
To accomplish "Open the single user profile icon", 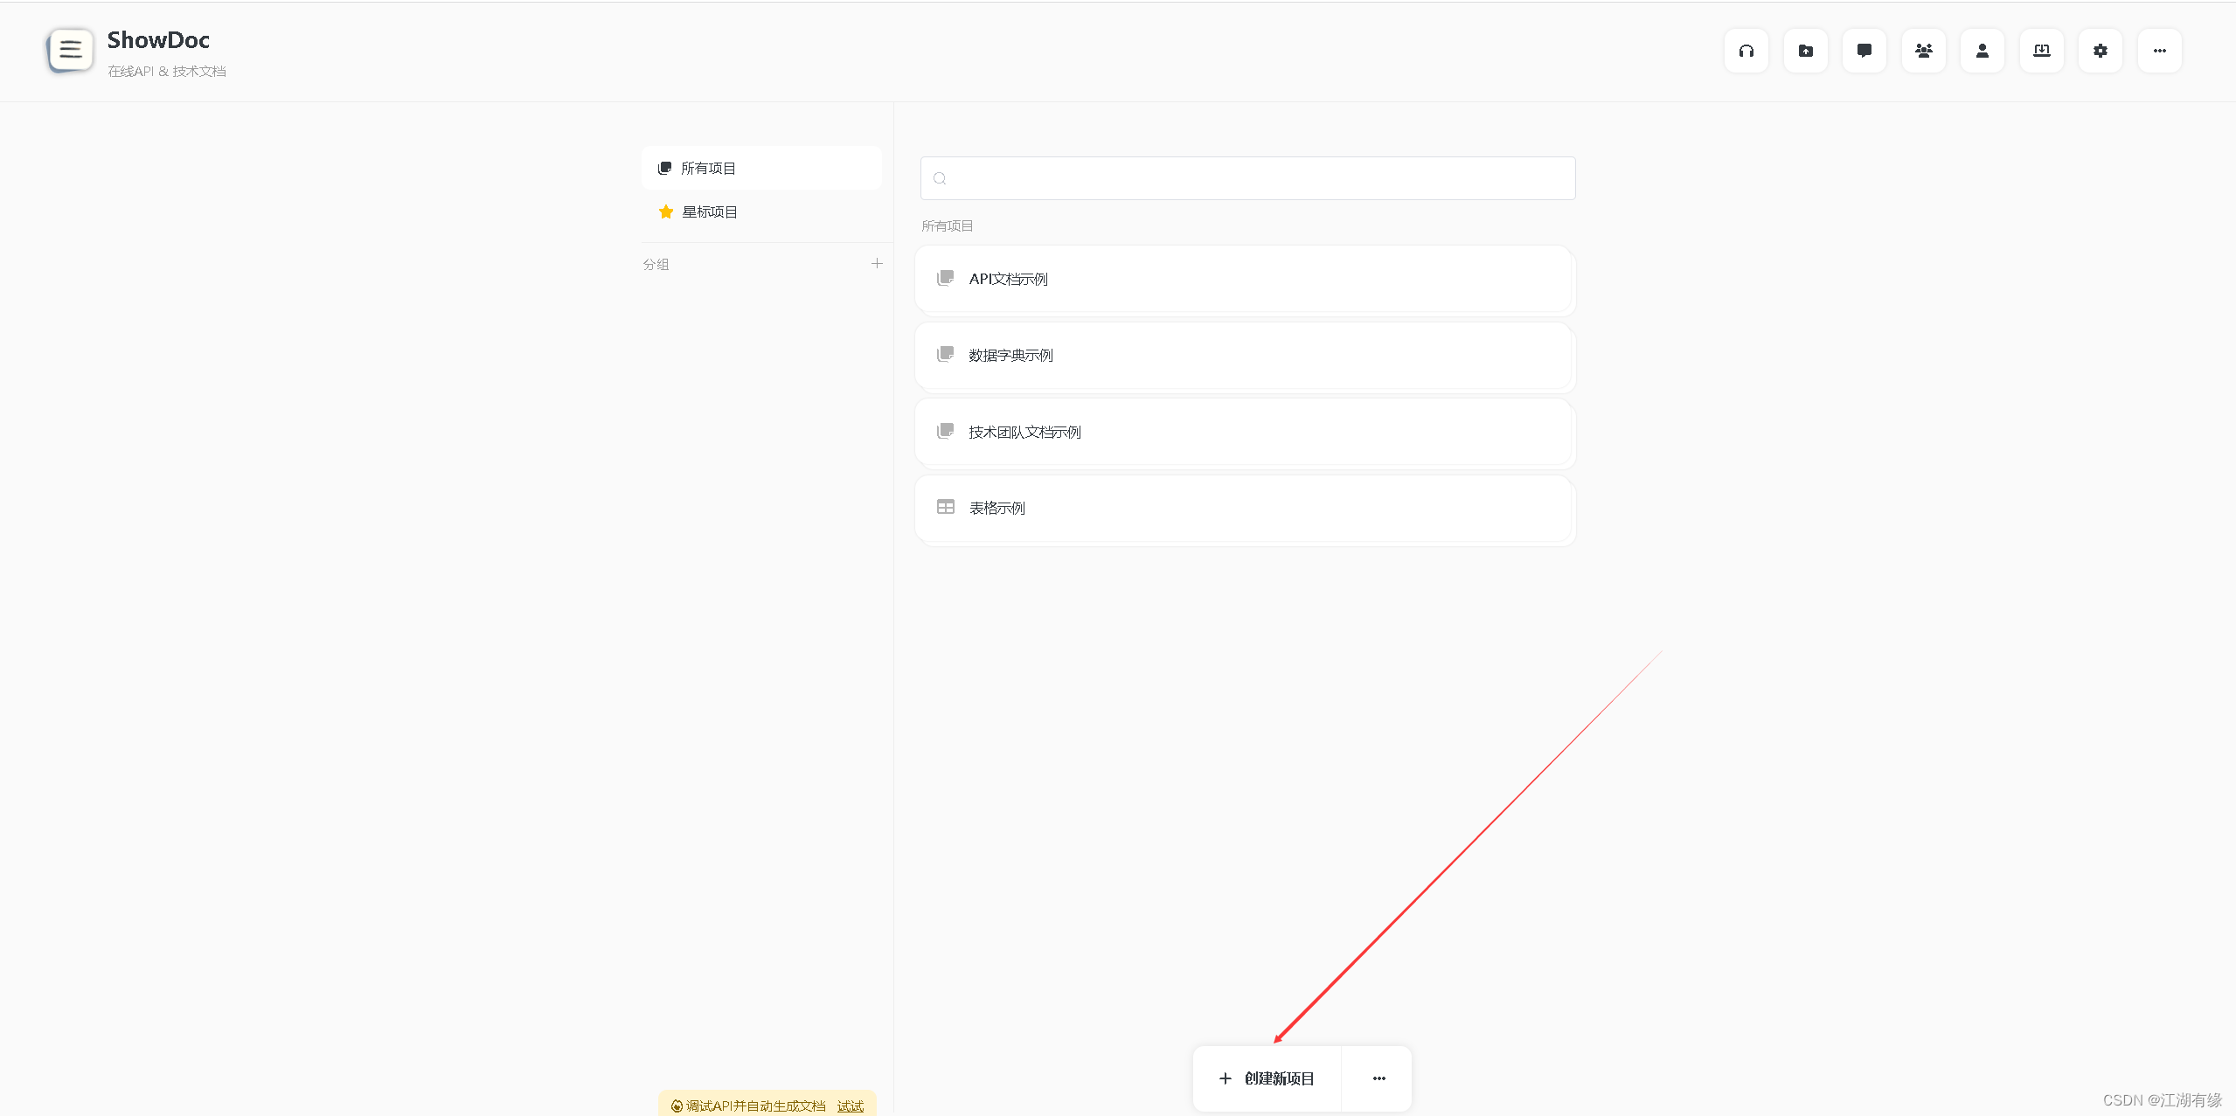I will click(x=1982, y=51).
